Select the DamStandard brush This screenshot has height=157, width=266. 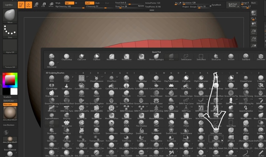tap(231, 86)
